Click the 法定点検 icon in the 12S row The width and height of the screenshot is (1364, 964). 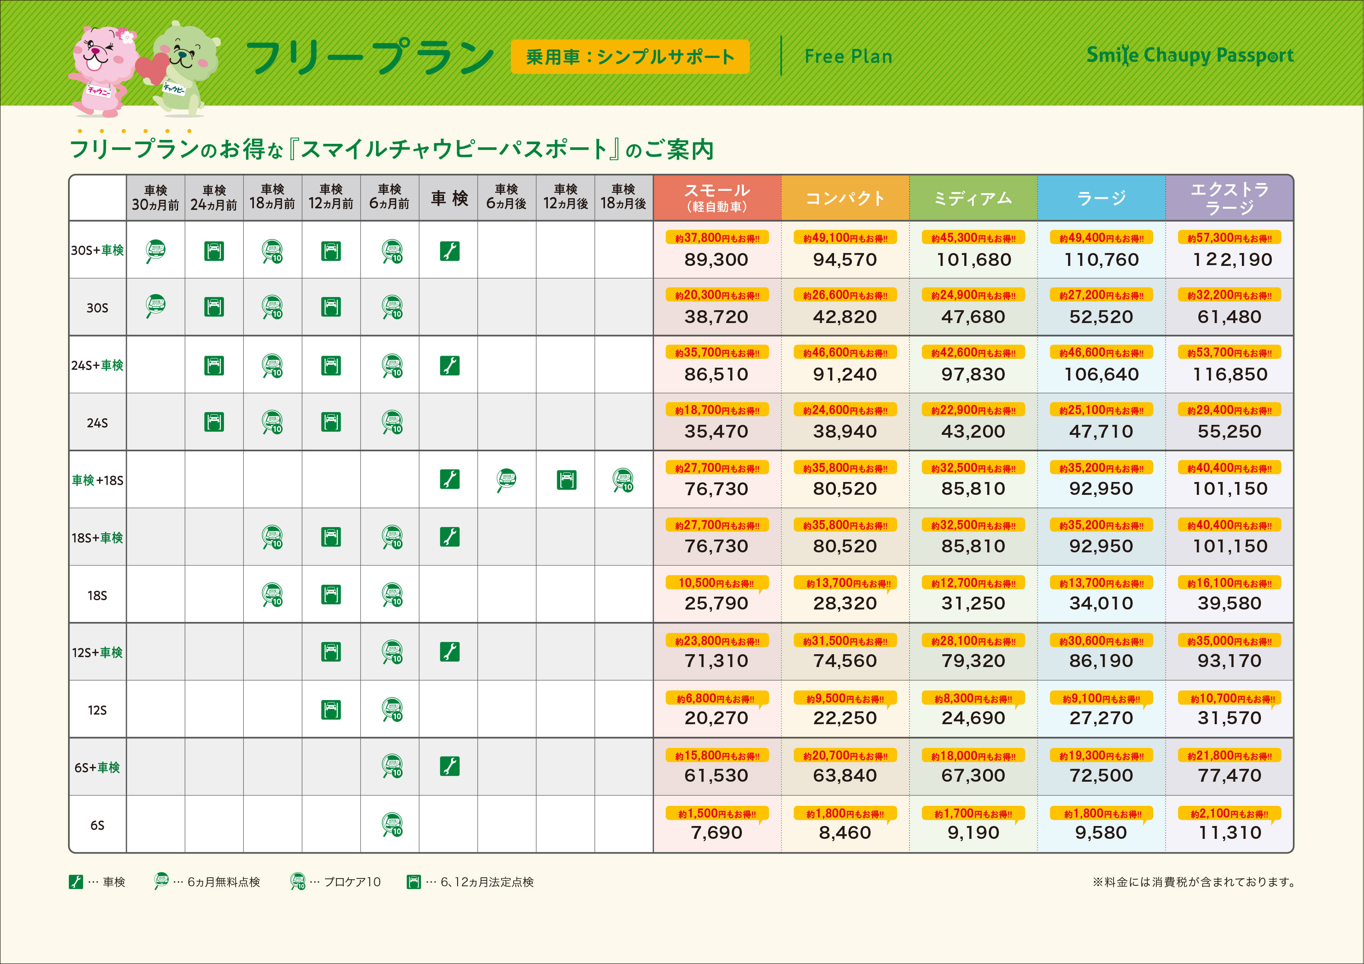331,709
